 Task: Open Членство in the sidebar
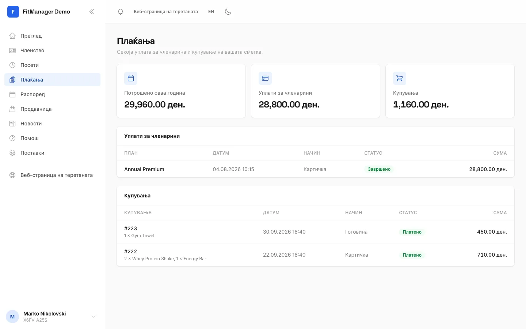52,50
